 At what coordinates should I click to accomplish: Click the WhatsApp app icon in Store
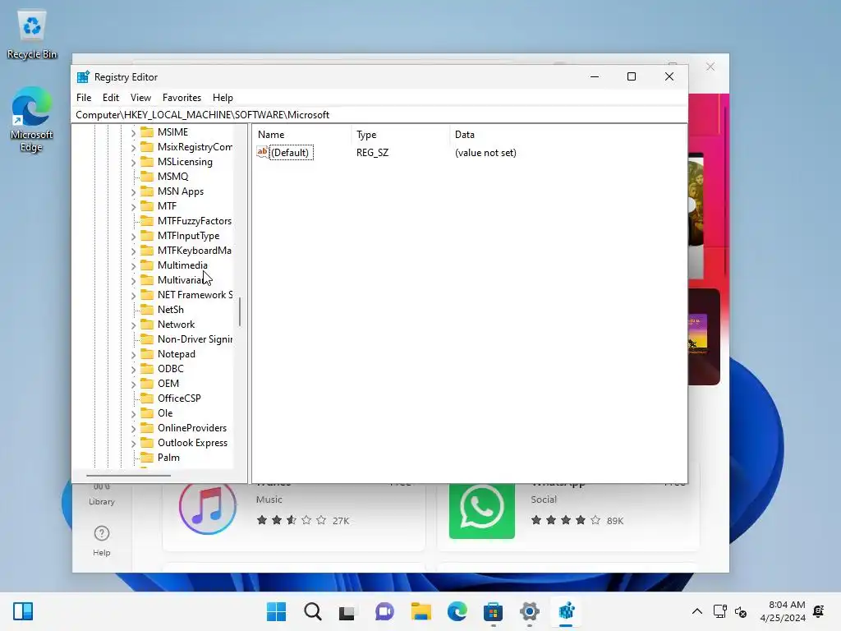[481, 509]
